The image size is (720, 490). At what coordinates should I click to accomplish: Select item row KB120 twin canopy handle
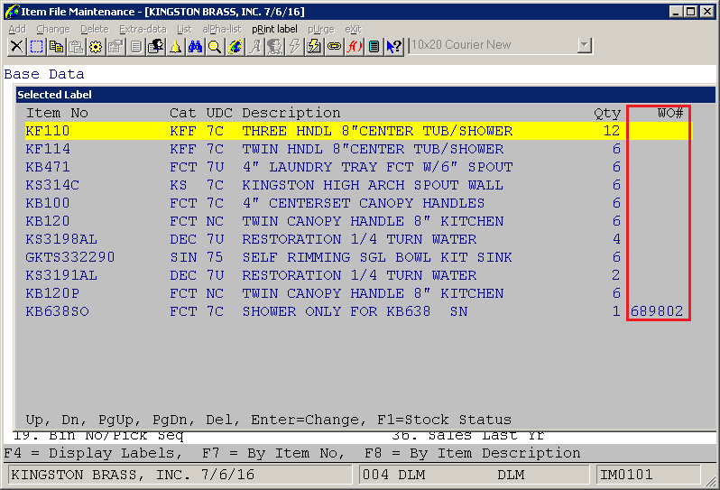(x=358, y=221)
